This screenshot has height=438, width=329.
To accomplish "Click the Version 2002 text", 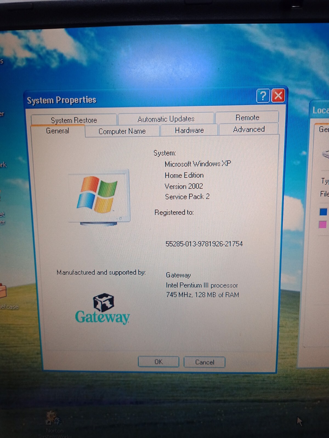I will [184, 186].
